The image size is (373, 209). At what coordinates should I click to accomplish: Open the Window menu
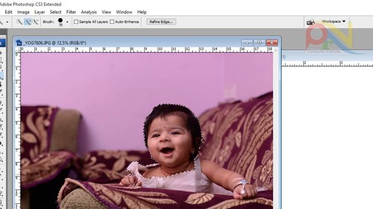pyautogui.click(x=124, y=12)
